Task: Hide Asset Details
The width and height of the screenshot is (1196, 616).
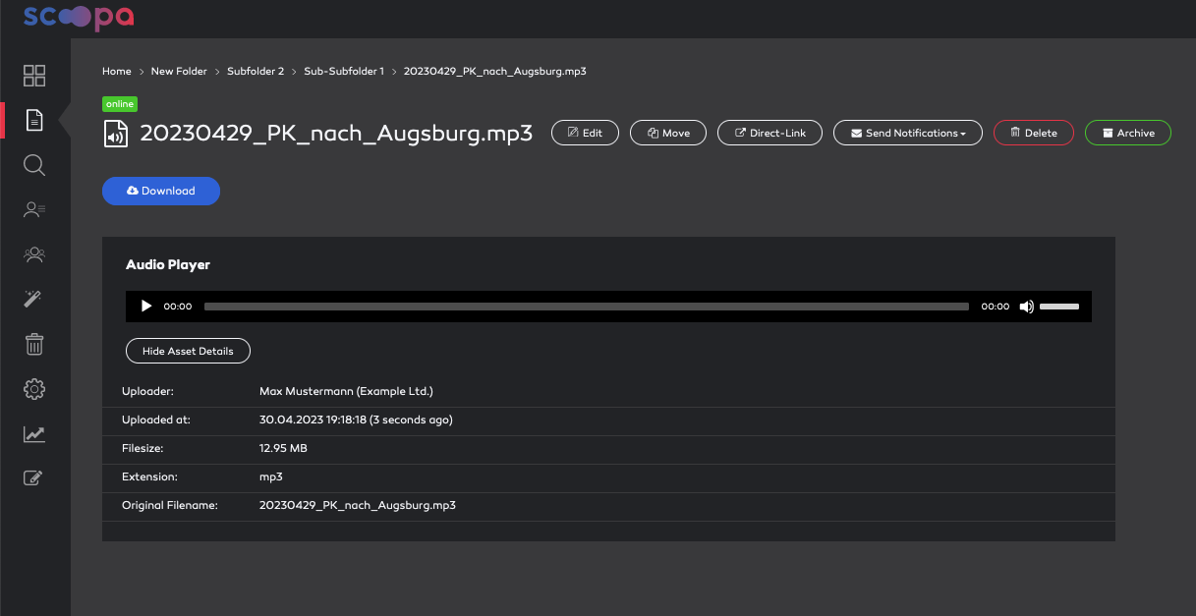Action: pos(188,351)
